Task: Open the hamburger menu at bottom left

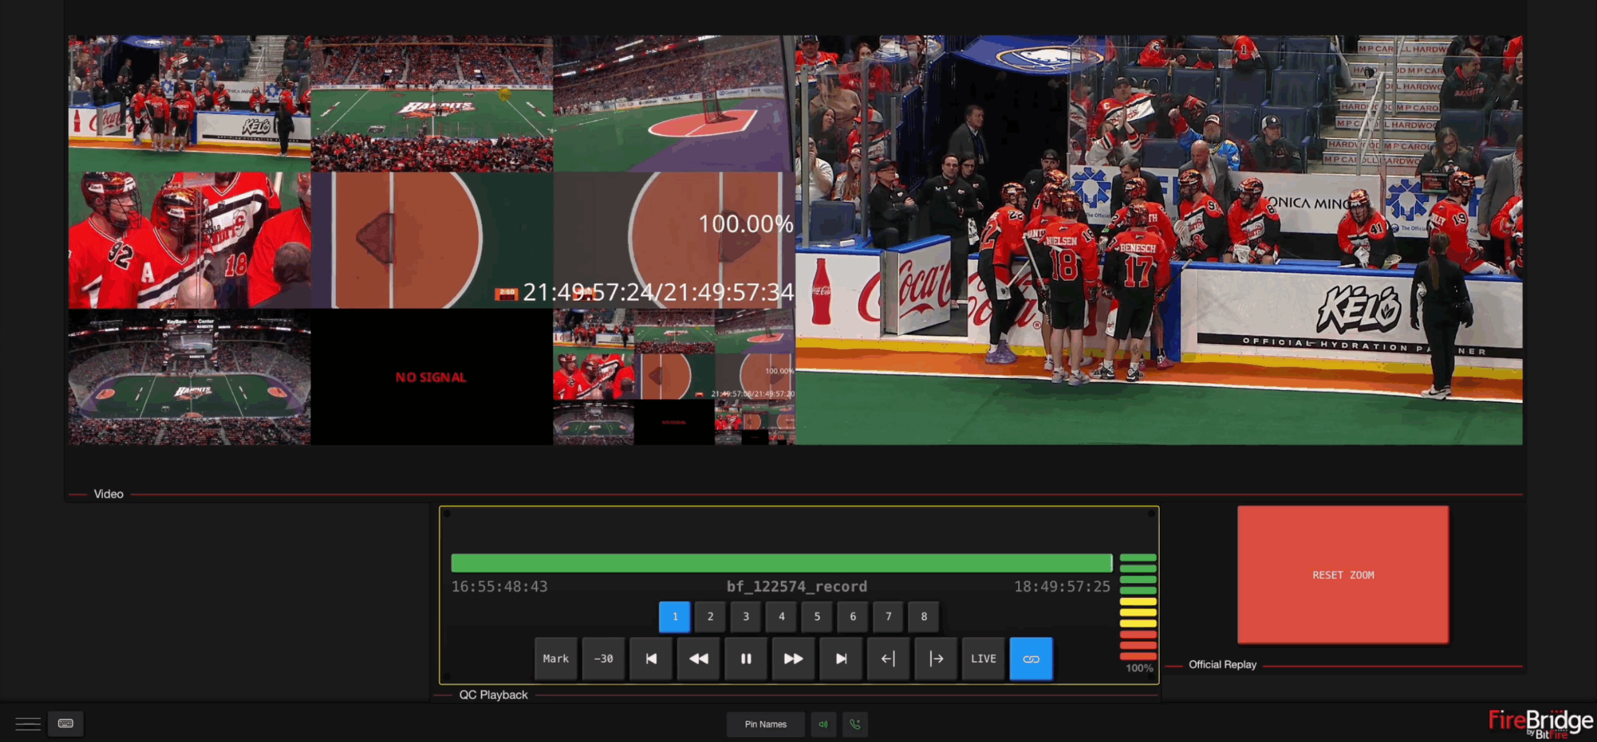Action: tap(27, 723)
